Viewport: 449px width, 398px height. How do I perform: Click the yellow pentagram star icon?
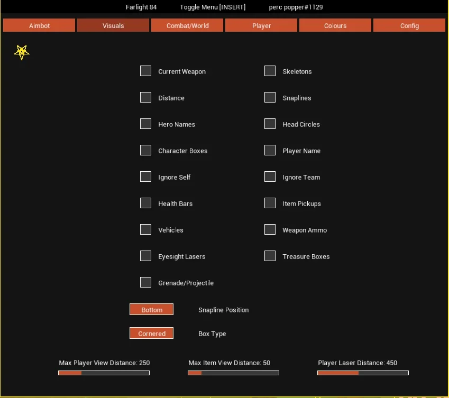(22, 52)
